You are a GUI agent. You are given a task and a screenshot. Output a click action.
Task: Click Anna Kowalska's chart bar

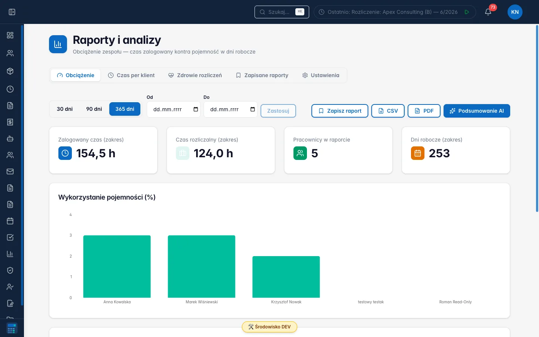click(x=117, y=267)
